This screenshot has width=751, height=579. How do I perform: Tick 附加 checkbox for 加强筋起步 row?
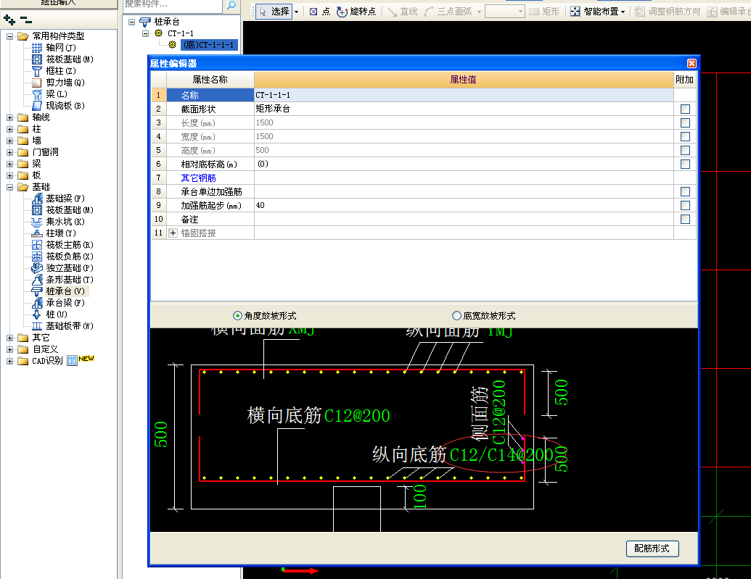click(x=685, y=206)
